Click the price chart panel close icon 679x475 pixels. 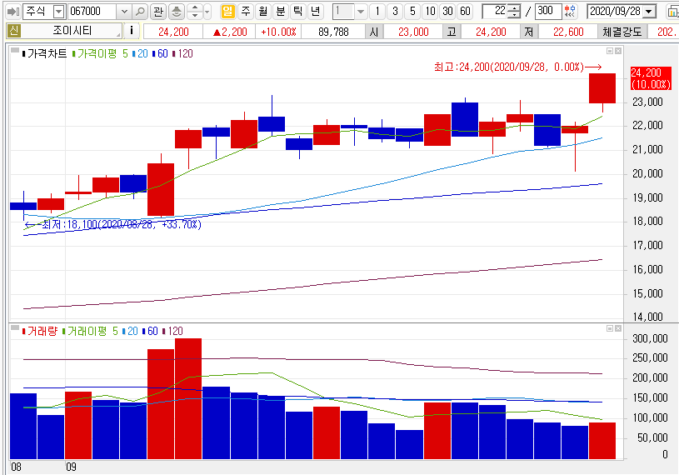618,51
